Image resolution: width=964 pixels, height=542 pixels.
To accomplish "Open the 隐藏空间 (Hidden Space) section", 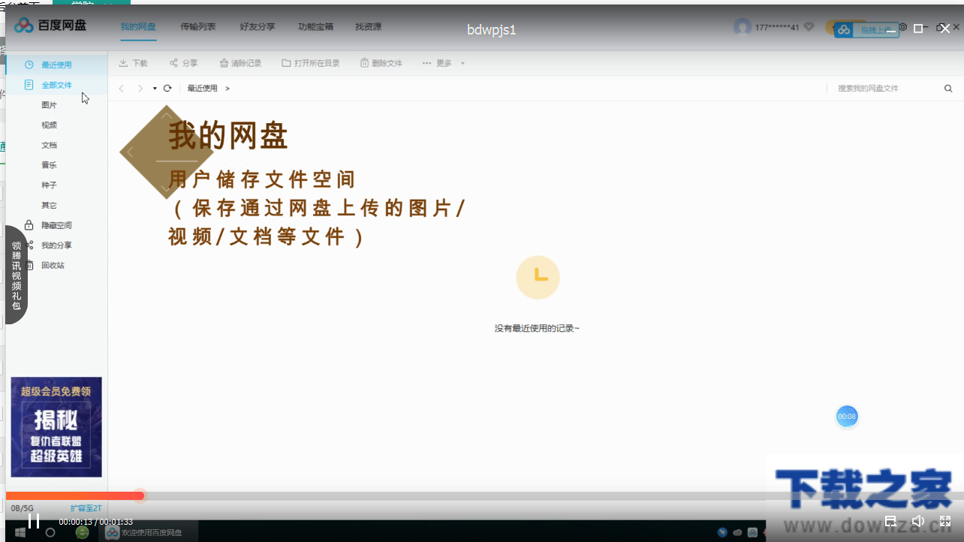I will 58,224.
